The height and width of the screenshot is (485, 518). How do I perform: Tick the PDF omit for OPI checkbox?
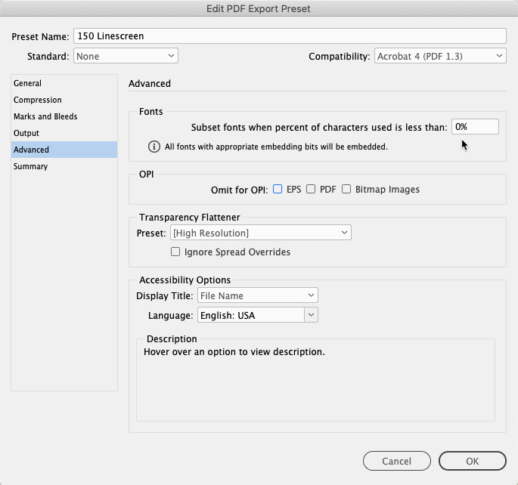pyautogui.click(x=311, y=189)
